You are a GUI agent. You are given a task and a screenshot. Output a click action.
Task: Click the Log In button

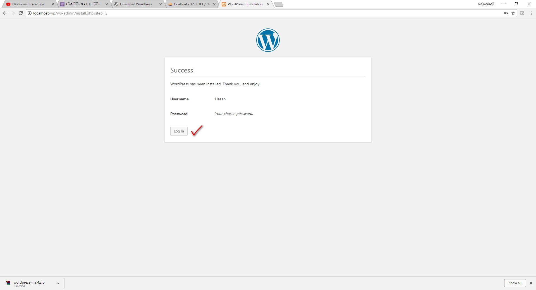click(x=179, y=131)
